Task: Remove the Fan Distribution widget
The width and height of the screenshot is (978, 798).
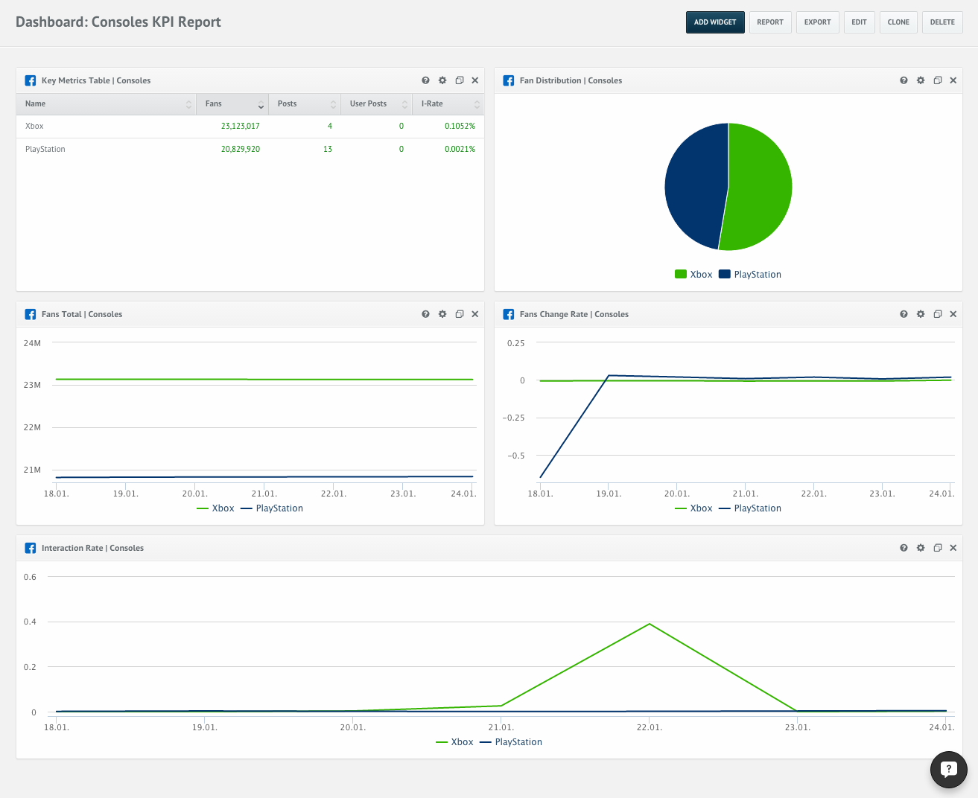Action: point(953,80)
